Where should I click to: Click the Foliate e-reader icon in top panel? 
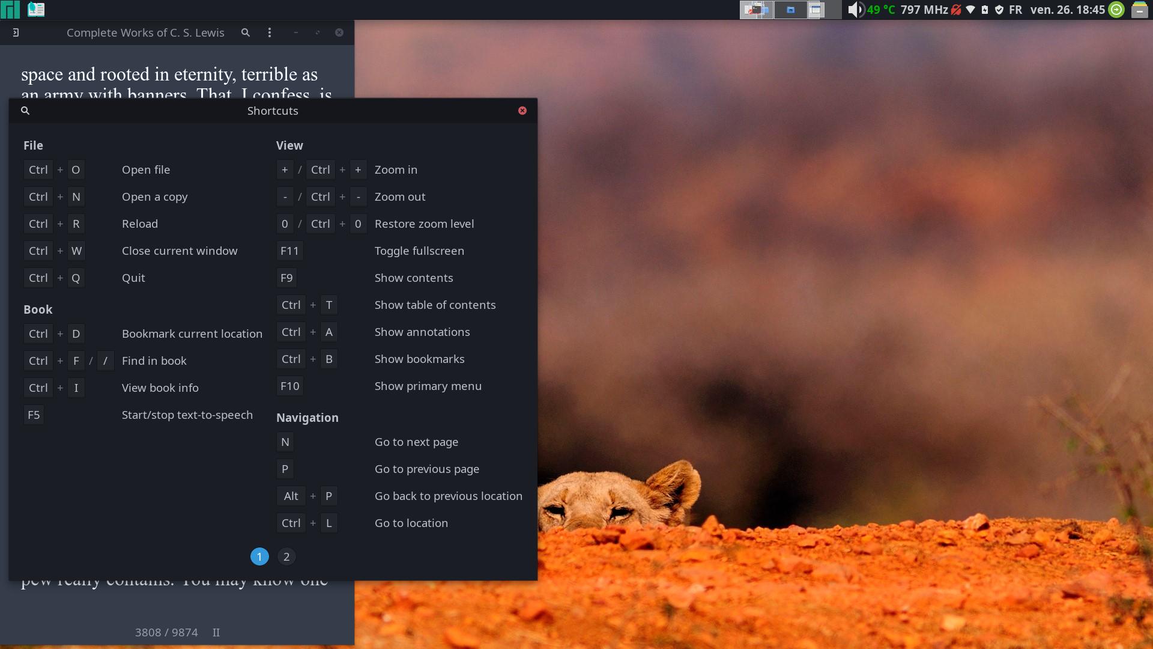36,10
